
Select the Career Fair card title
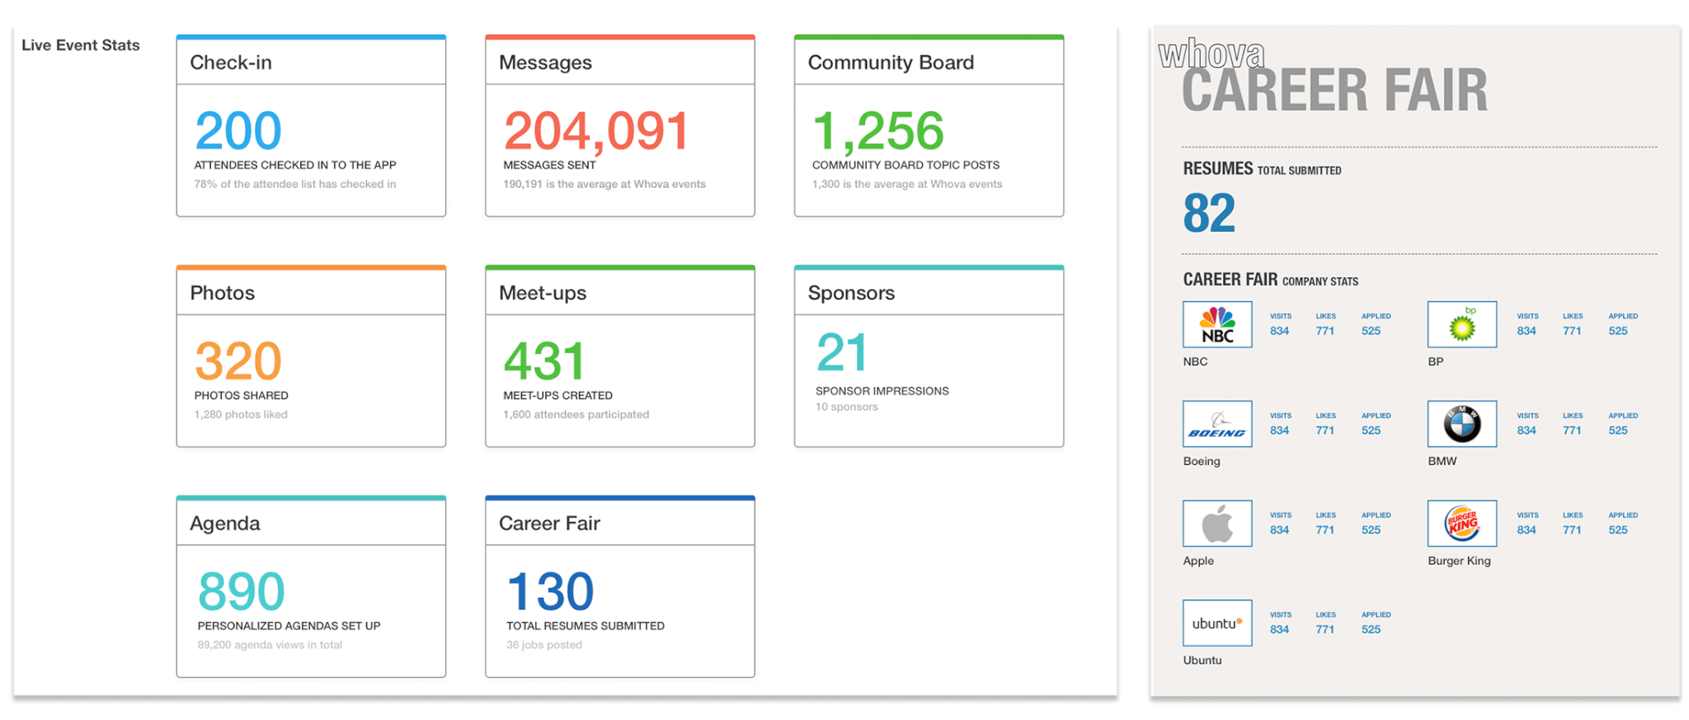point(549,524)
